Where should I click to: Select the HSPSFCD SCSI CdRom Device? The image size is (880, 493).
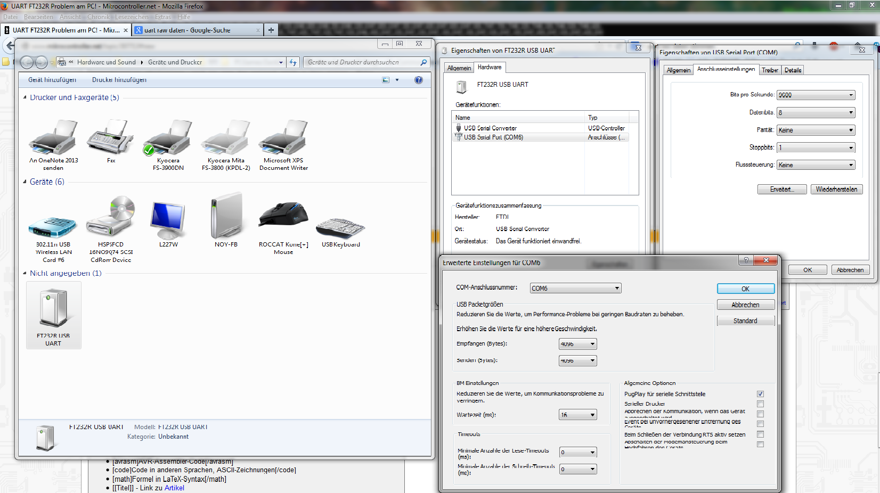coord(111,229)
